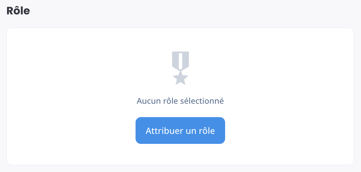Click the 'Aucun rôle sélectionné' message
Viewport: 361px width, 172px height.
180,101
